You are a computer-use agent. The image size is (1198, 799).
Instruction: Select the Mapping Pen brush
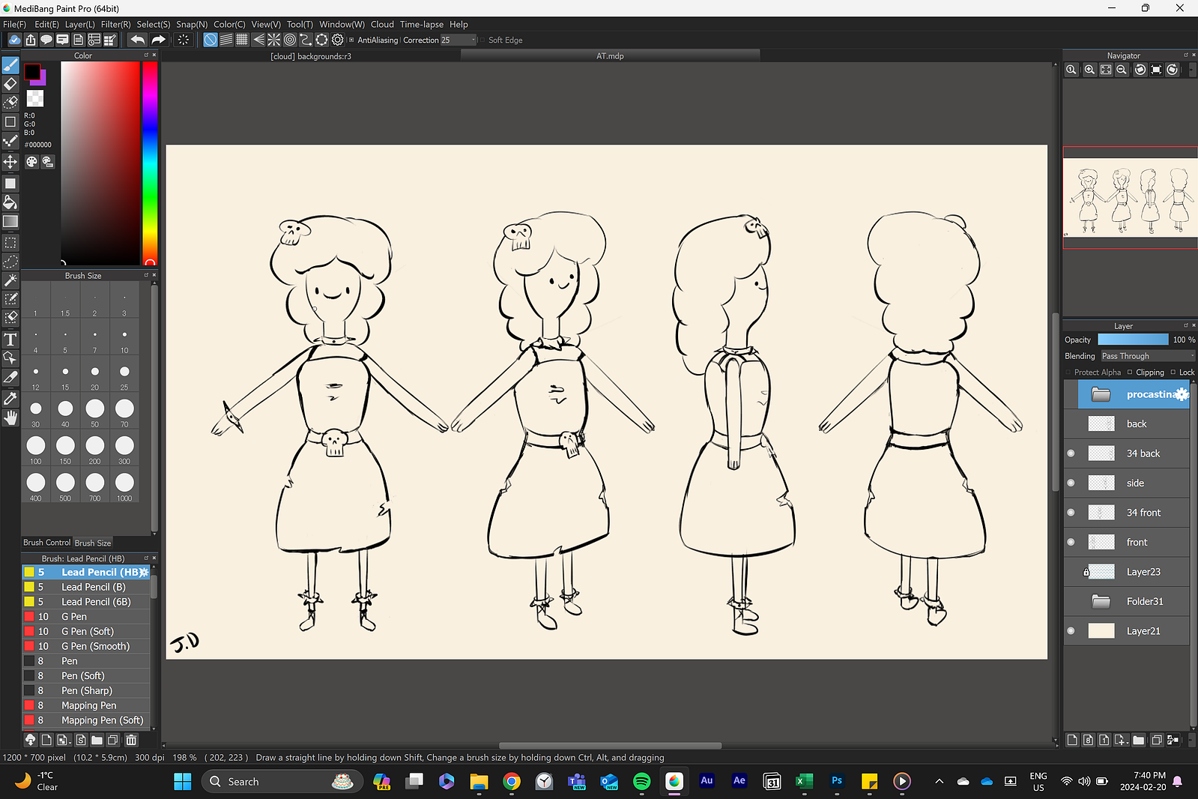pos(86,705)
